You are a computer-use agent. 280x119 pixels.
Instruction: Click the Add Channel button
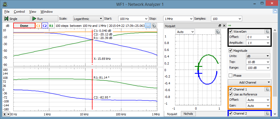[x=249, y=82]
